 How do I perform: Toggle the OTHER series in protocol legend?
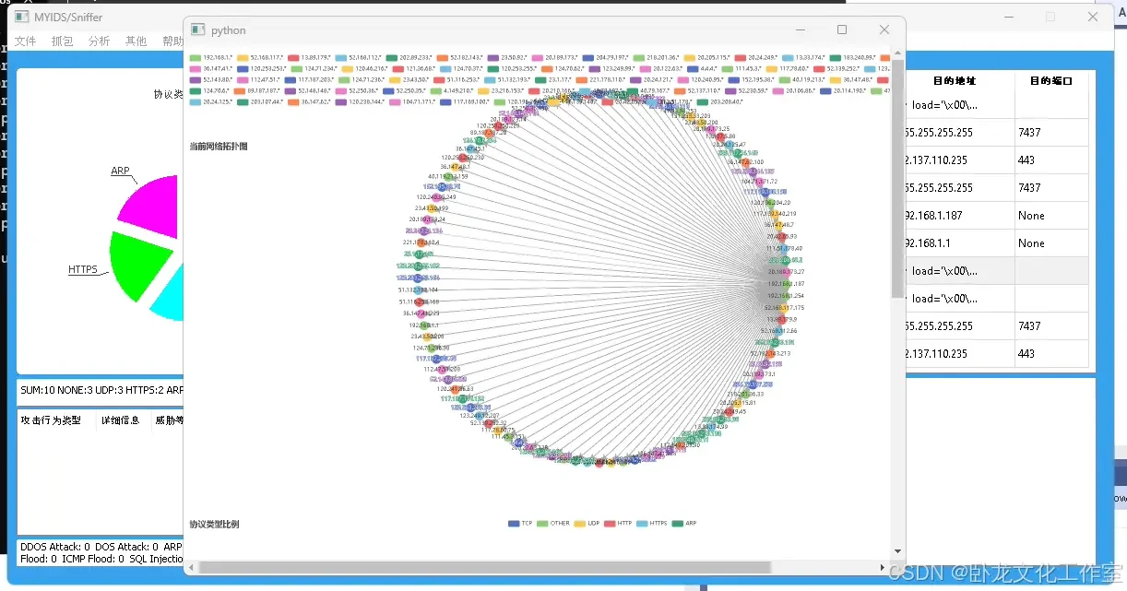pyautogui.click(x=553, y=523)
